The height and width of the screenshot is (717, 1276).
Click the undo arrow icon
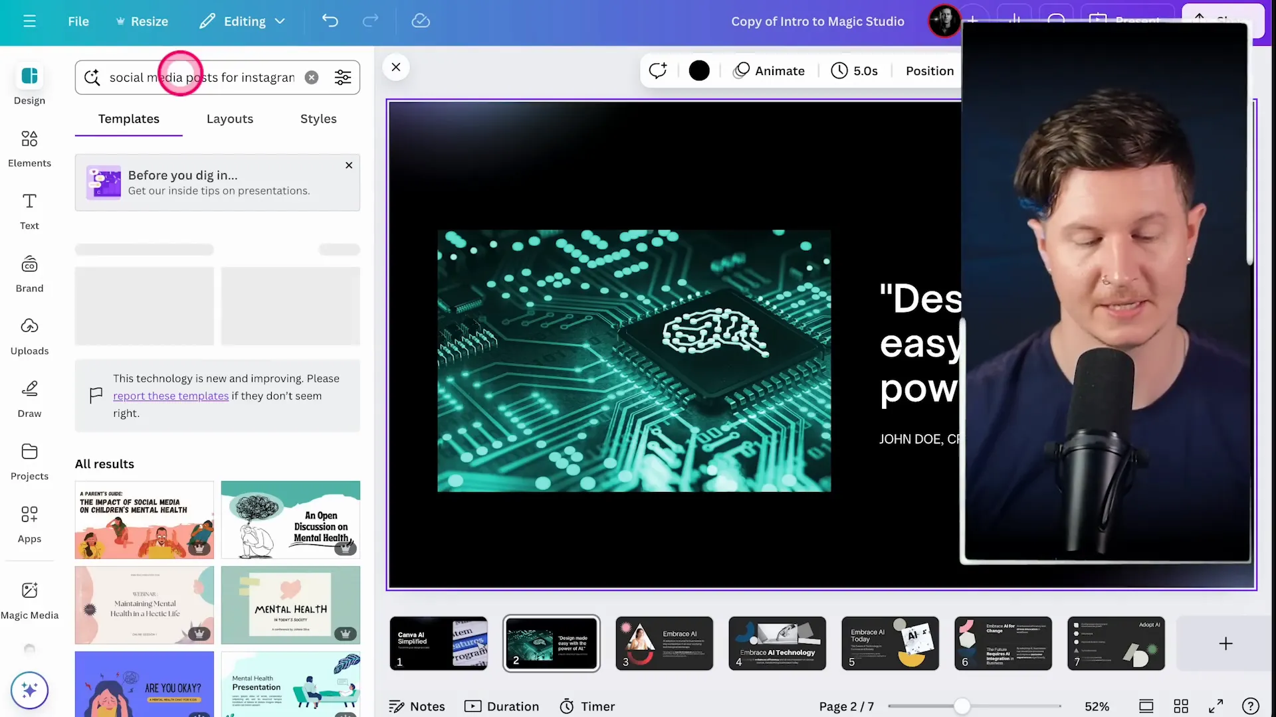click(x=330, y=21)
